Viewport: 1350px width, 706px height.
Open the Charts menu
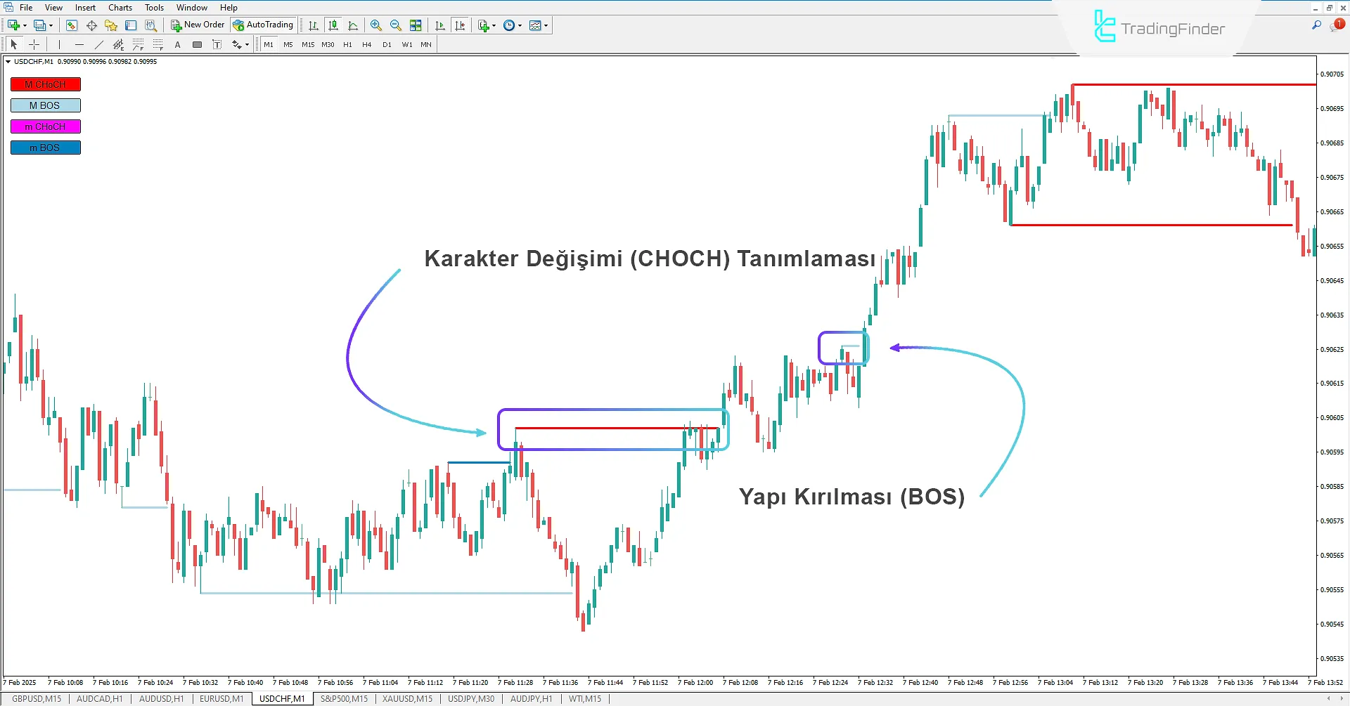click(120, 8)
